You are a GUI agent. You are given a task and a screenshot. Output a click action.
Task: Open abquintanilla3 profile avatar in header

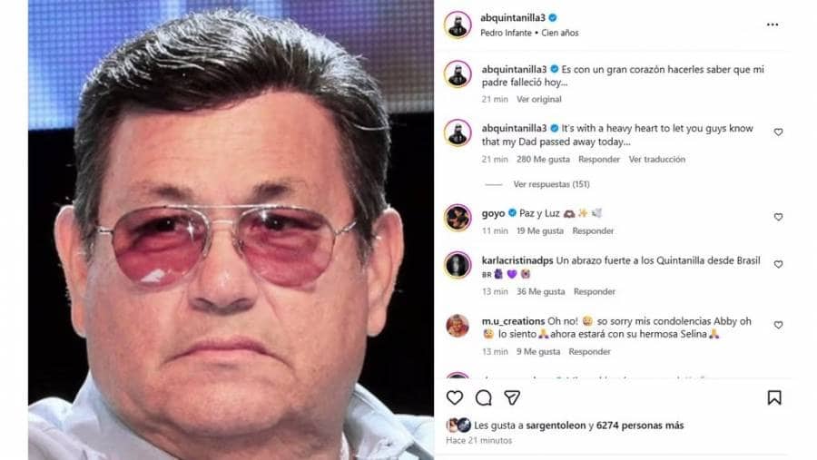(x=458, y=24)
